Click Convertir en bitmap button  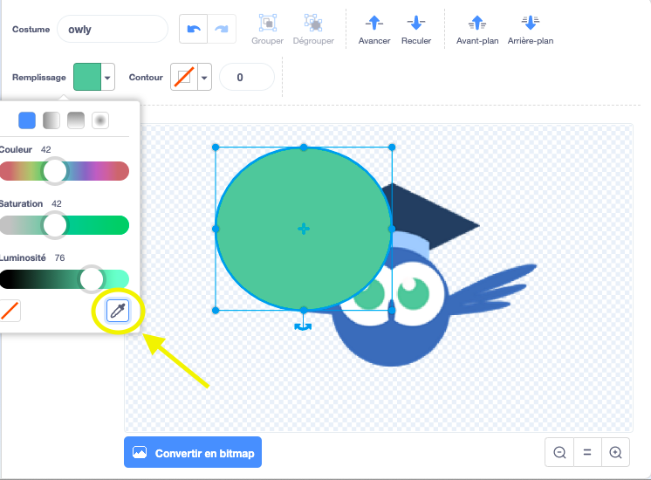193,452
